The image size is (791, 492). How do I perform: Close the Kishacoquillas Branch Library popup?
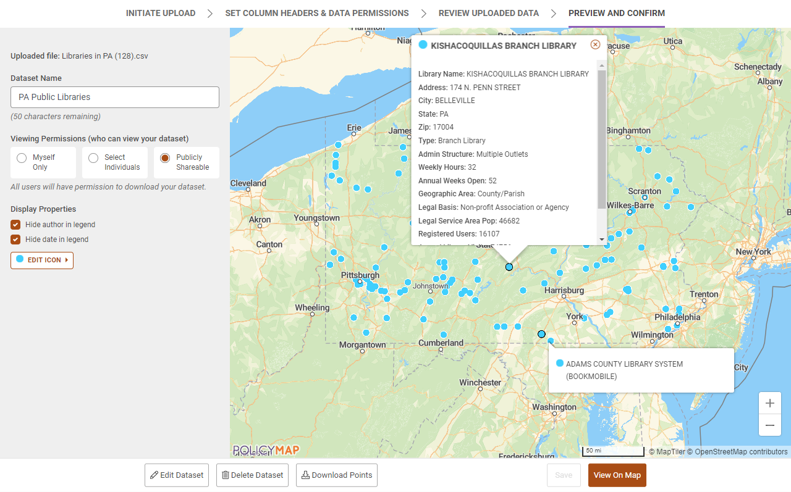coord(595,44)
